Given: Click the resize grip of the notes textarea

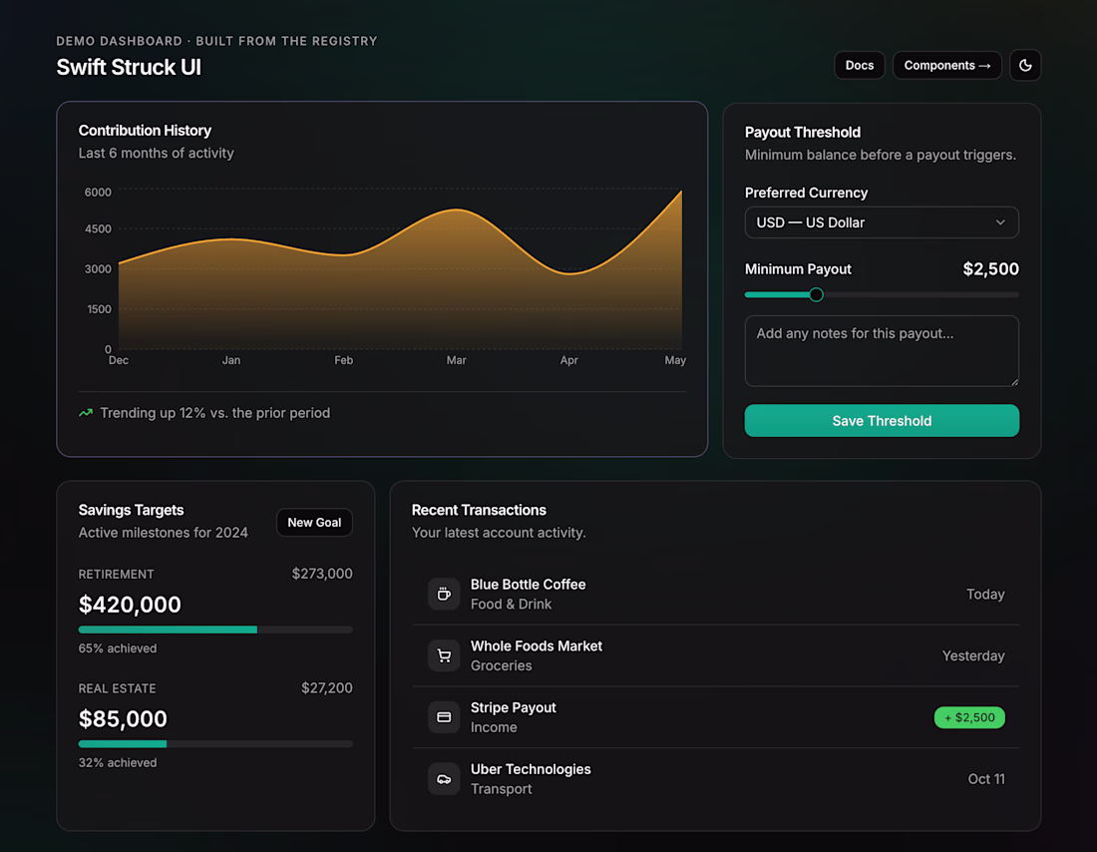Looking at the screenshot, I should (x=1014, y=381).
